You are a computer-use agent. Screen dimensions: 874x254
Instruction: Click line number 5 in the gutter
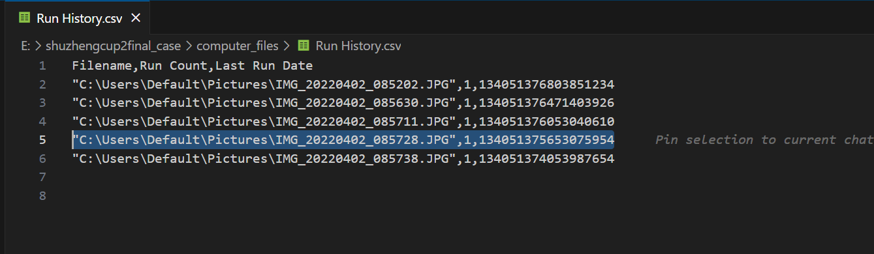(42, 140)
